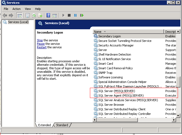Click the gear icon beside Software Licensing

point(96,77)
